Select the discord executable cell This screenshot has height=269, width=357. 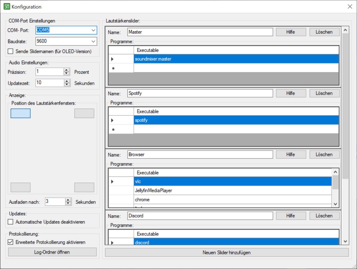(x=236, y=242)
